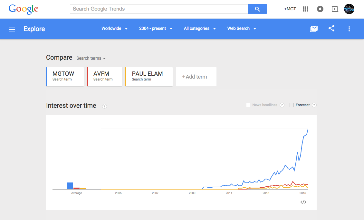The width and height of the screenshot is (364, 220).
Task: Open help for Interest over time
Action: [x=104, y=106]
